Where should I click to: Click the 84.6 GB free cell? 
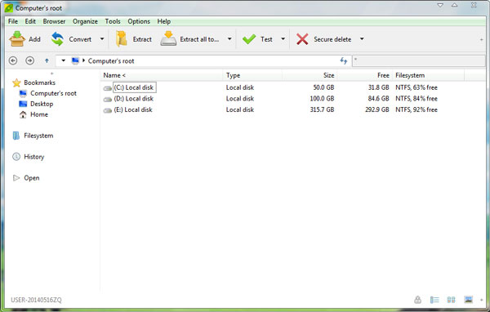(x=378, y=99)
